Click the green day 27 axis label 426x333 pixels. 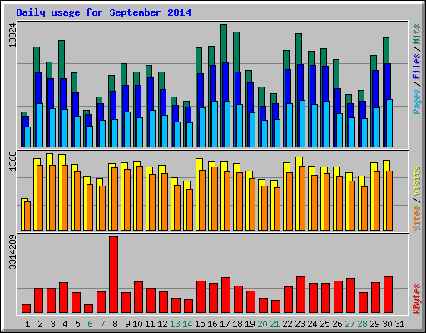click(x=349, y=324)
